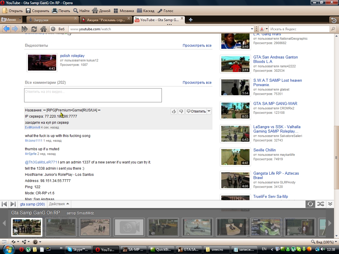The width and height of the screenshot is (339, 254).
Task: Close the Загрузки tab
Action: click(x=75, y=18)
